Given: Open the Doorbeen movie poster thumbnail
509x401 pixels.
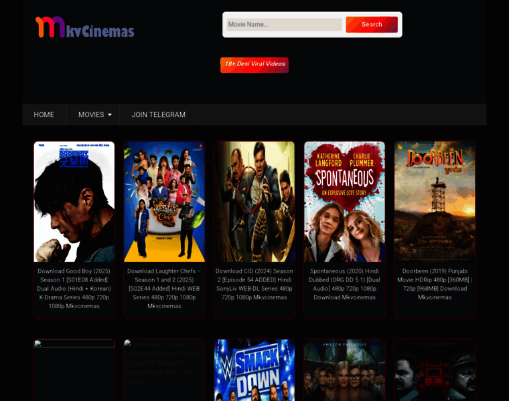Looking at the screenshot, I should click(435, 201).
